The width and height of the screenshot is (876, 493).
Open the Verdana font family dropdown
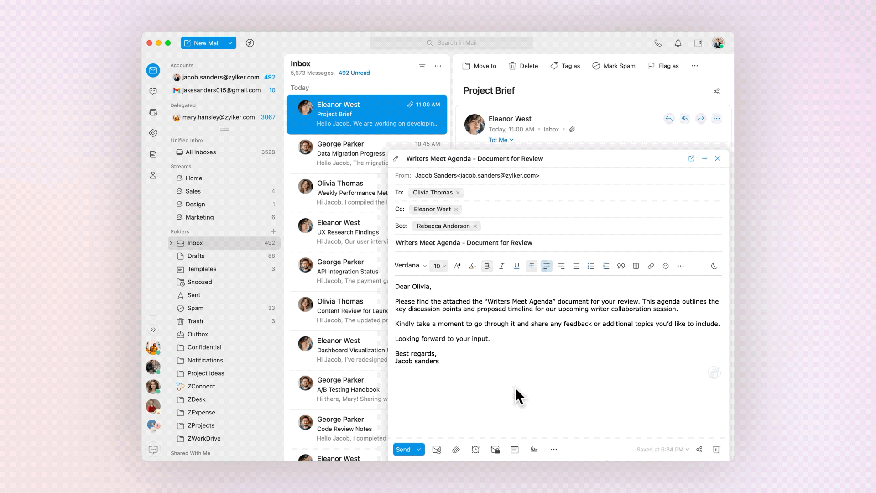click(410, 266)
